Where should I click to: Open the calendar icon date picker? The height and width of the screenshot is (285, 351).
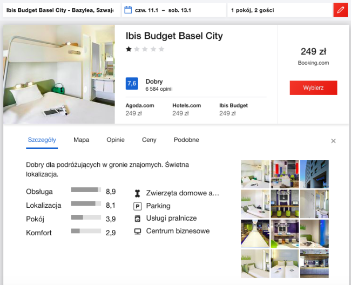(128, 10)
